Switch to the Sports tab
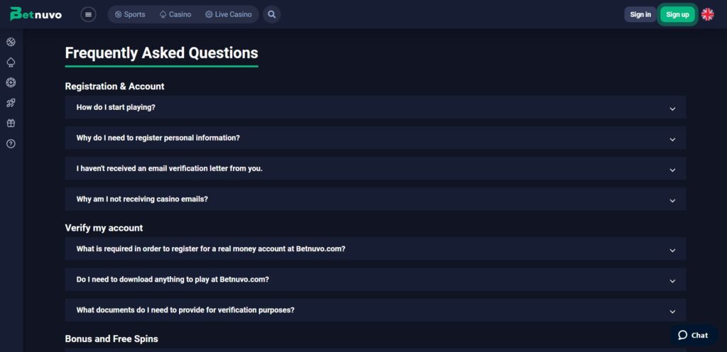Image resolution: width=727 pixels, height=352 pixels. 130,14
